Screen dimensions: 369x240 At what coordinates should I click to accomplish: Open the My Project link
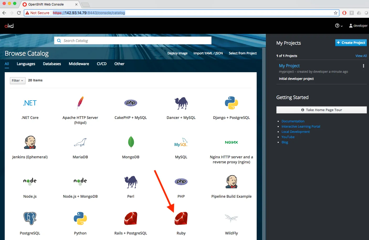(289, 66)
